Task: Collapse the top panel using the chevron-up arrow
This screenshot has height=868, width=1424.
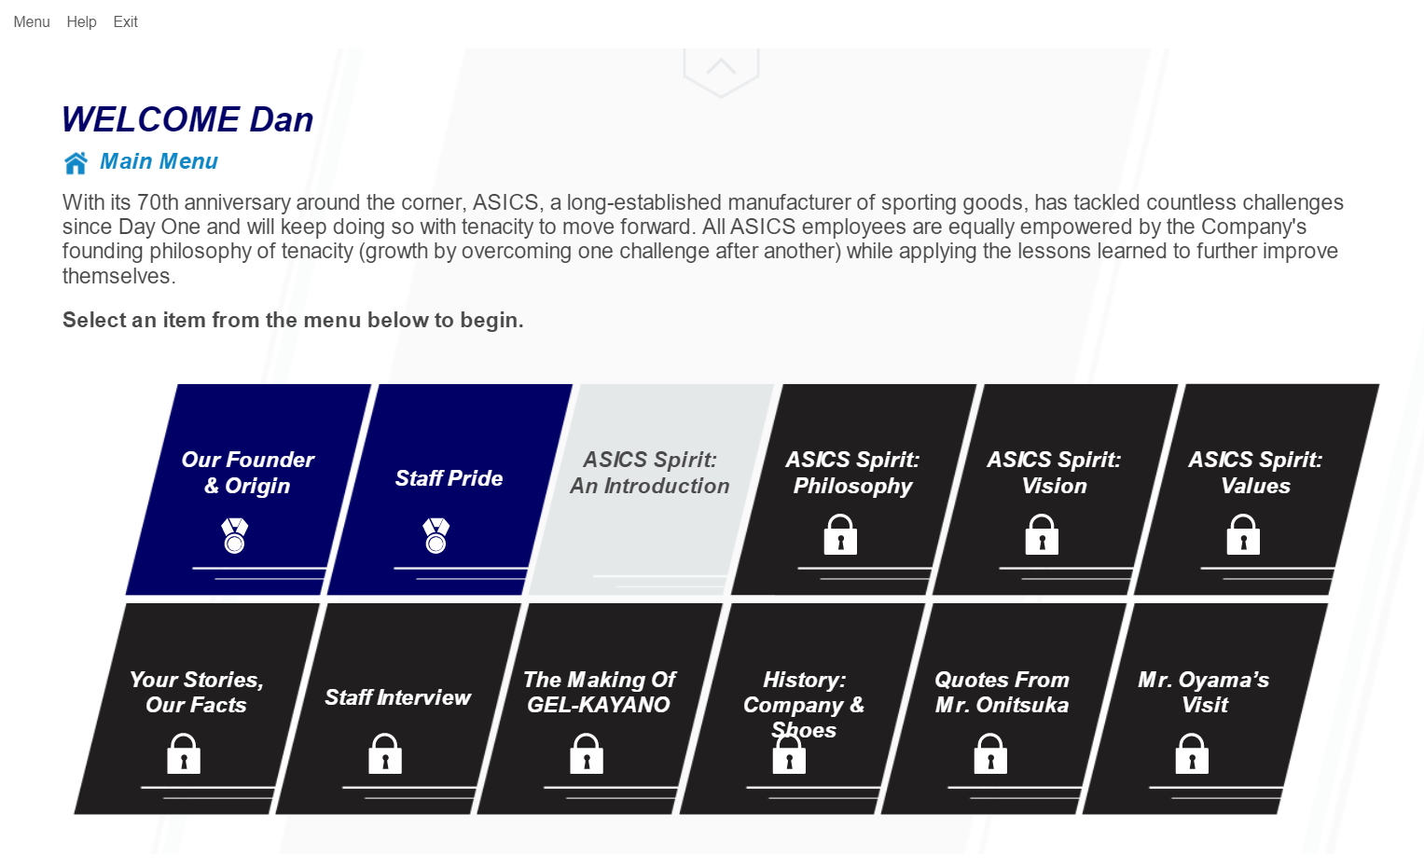Action: [x=721, y=68]
